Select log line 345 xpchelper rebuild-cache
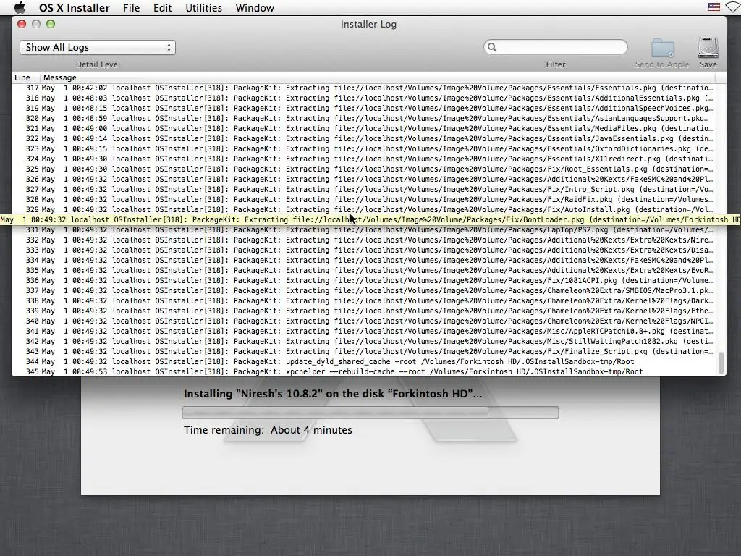Viewport: 741px width, 556px height. (363, 371)
